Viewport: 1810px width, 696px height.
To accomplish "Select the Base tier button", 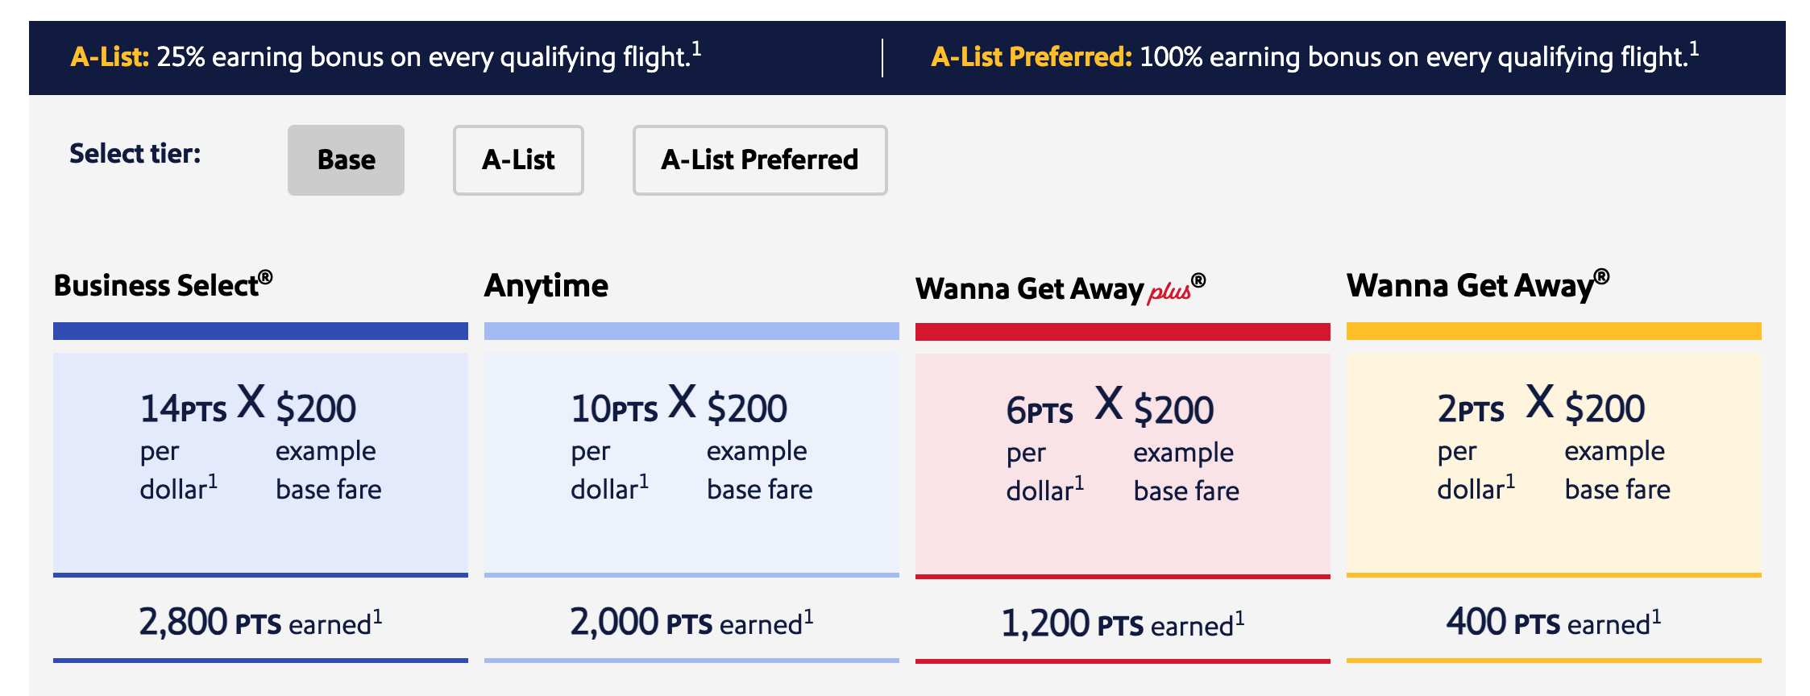I will pos(345,159).
